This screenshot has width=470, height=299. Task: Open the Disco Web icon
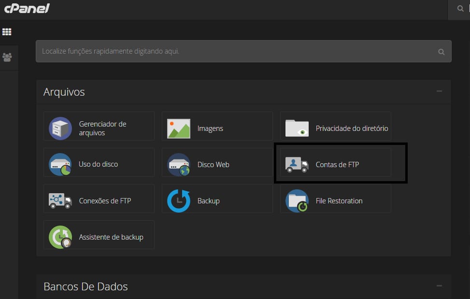[x=179, y=165]
